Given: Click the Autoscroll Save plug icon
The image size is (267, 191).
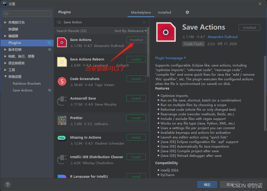Looking at the screenshot, I should click(62, 101).
